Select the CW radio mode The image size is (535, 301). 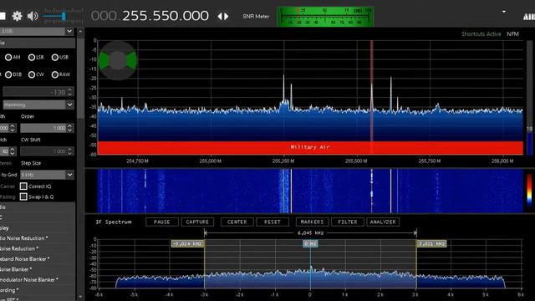click(x=32, y=74)
